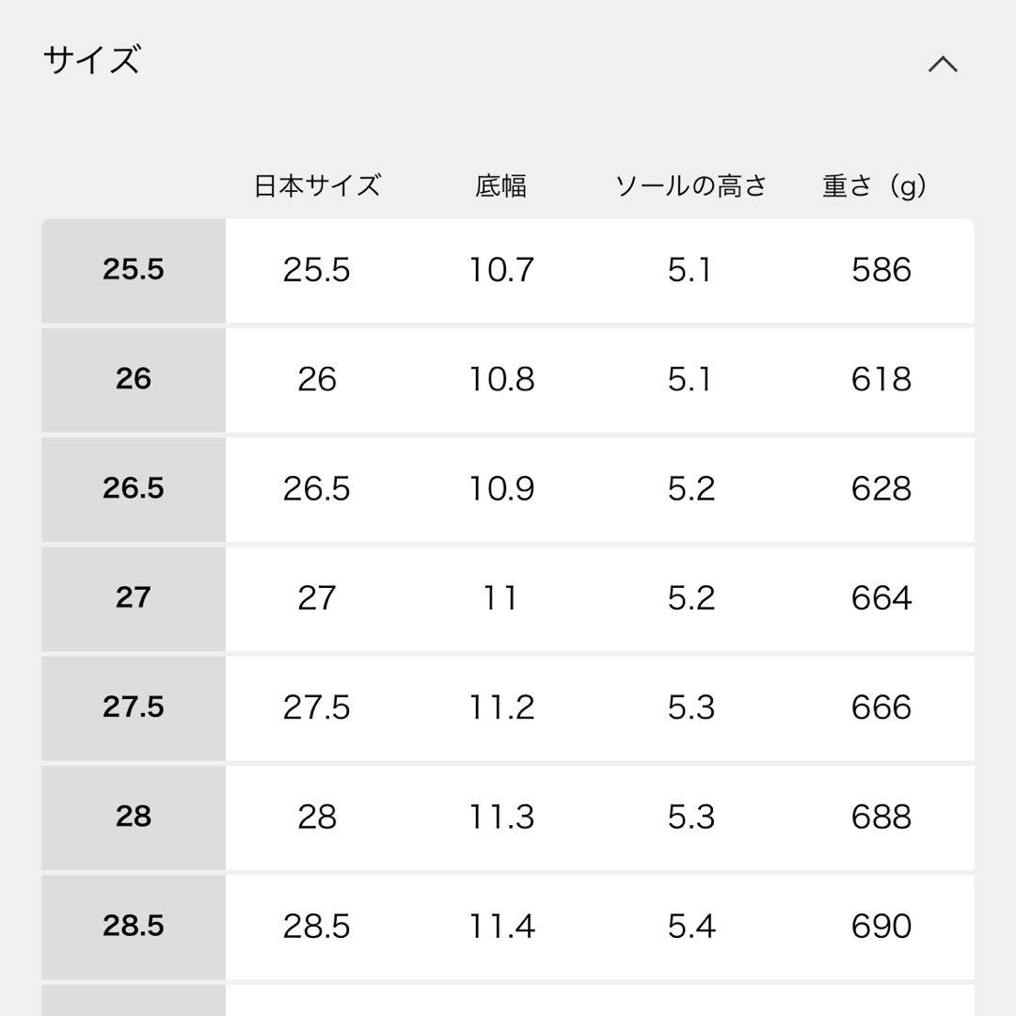1016x1016 pixels.
Task: Click the 586 weight value for size 25.5
Action: tap(881, 271)
